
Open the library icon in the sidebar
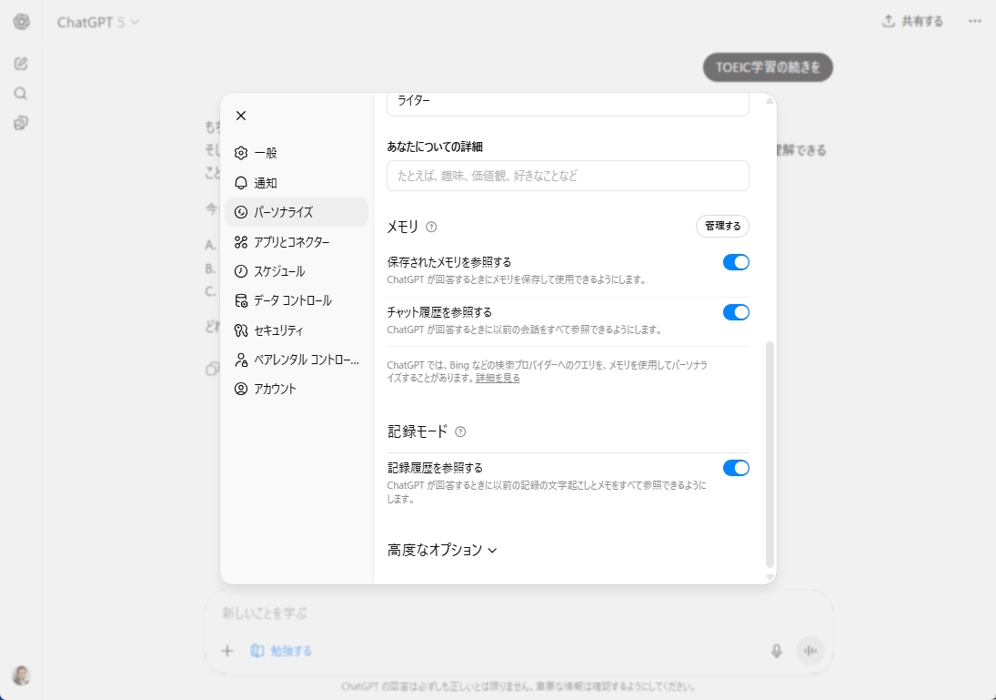(20, 123)
